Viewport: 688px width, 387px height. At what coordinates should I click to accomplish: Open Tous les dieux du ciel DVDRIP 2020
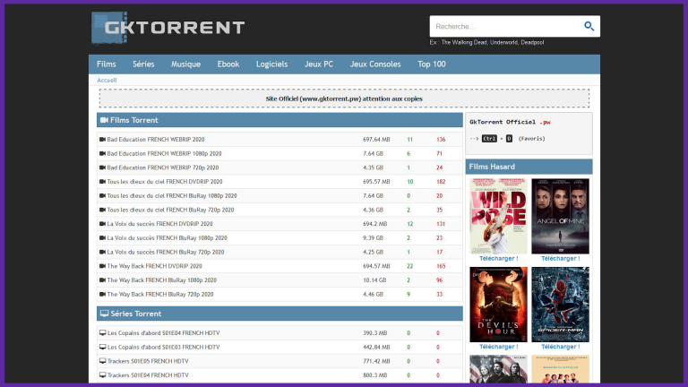[x=165, y=182]
